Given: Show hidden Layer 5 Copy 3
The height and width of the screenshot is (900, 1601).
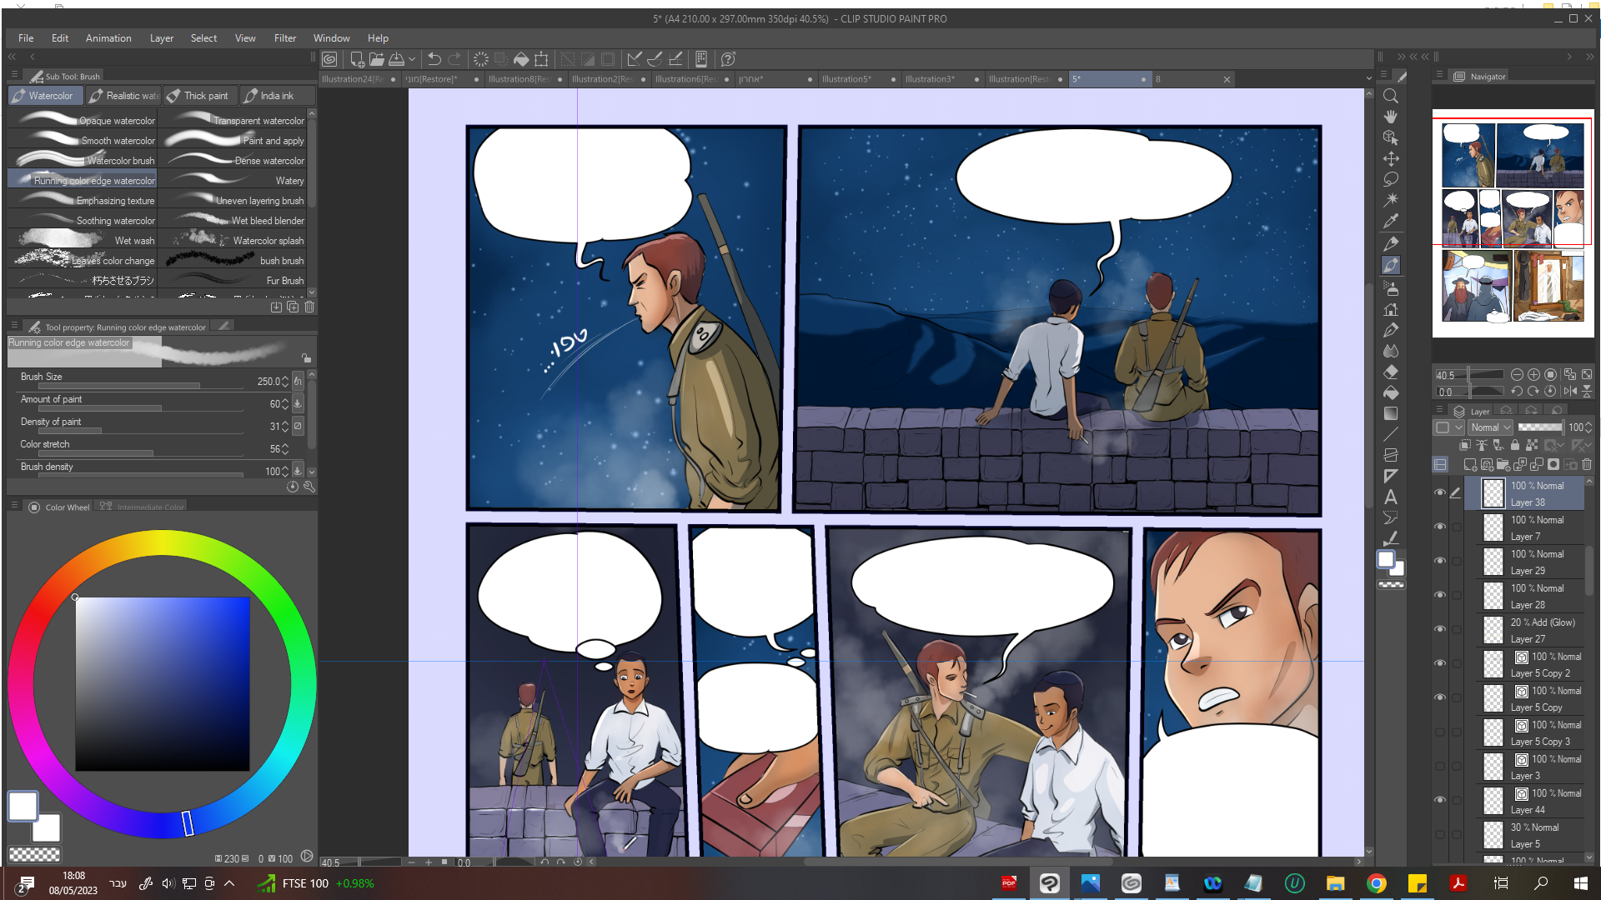Looking at the screenshot, I should click(x=1440, y=732).
